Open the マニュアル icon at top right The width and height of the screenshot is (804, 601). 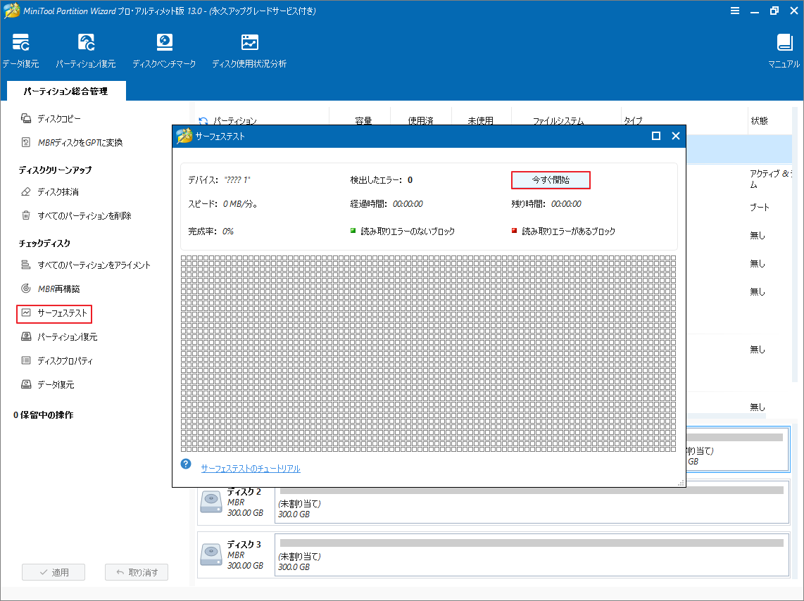pos(784,49)
